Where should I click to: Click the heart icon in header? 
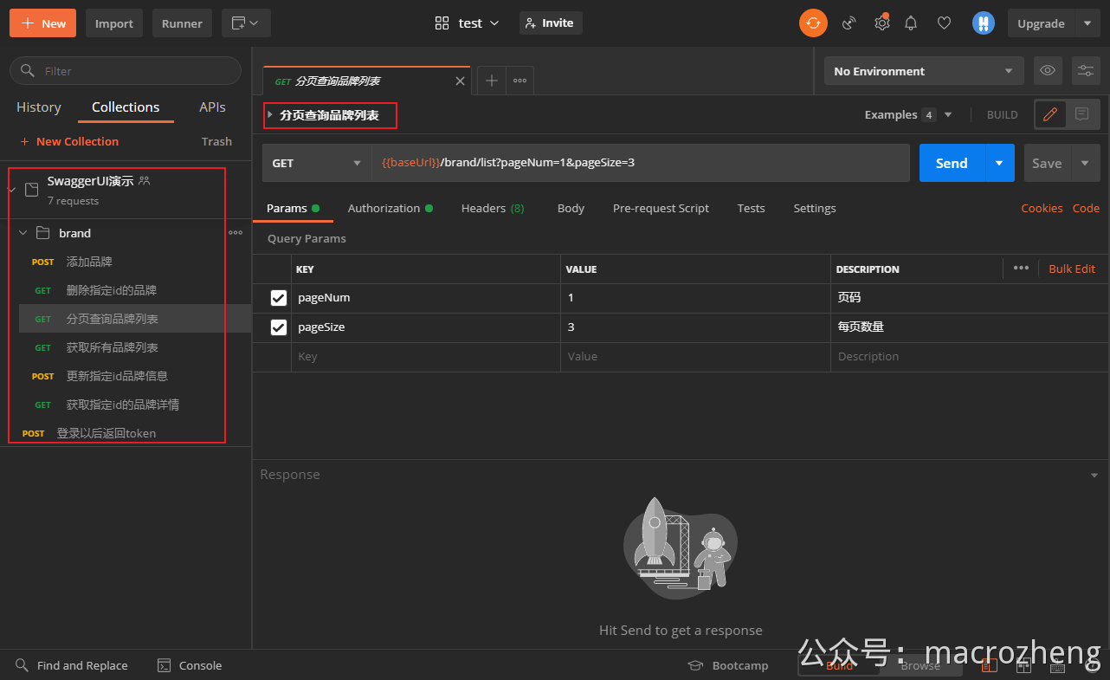coord(945,23)
